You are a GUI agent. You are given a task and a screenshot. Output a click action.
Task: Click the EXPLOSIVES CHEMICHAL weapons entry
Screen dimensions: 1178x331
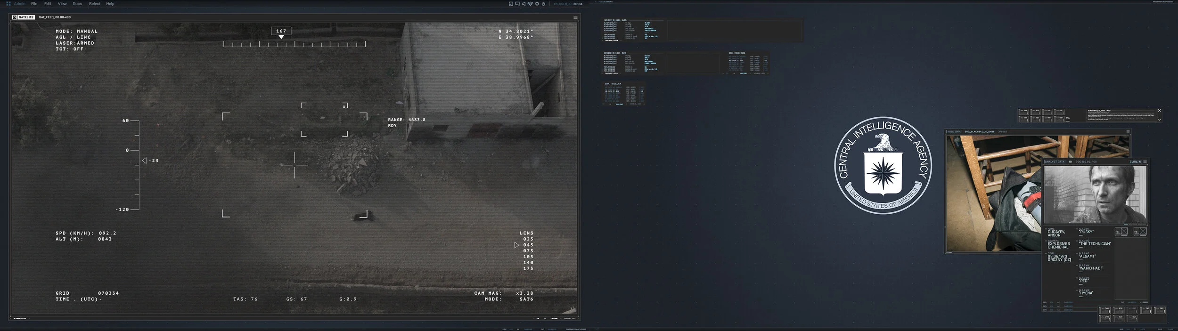pos(1059,245)
